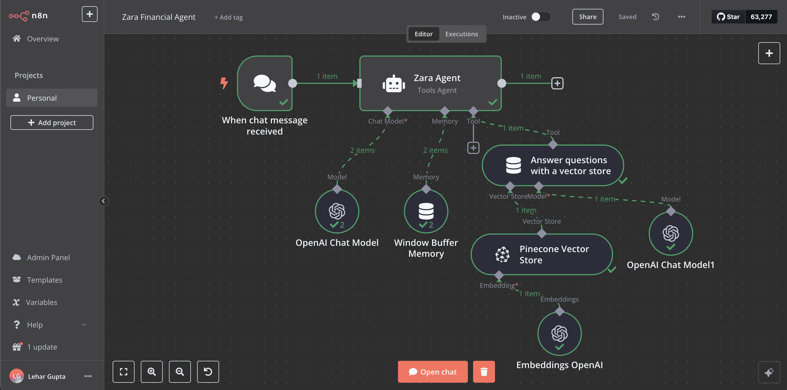
Task: Click the zoom out magnifier icon
Action: [x=180, y=371]
